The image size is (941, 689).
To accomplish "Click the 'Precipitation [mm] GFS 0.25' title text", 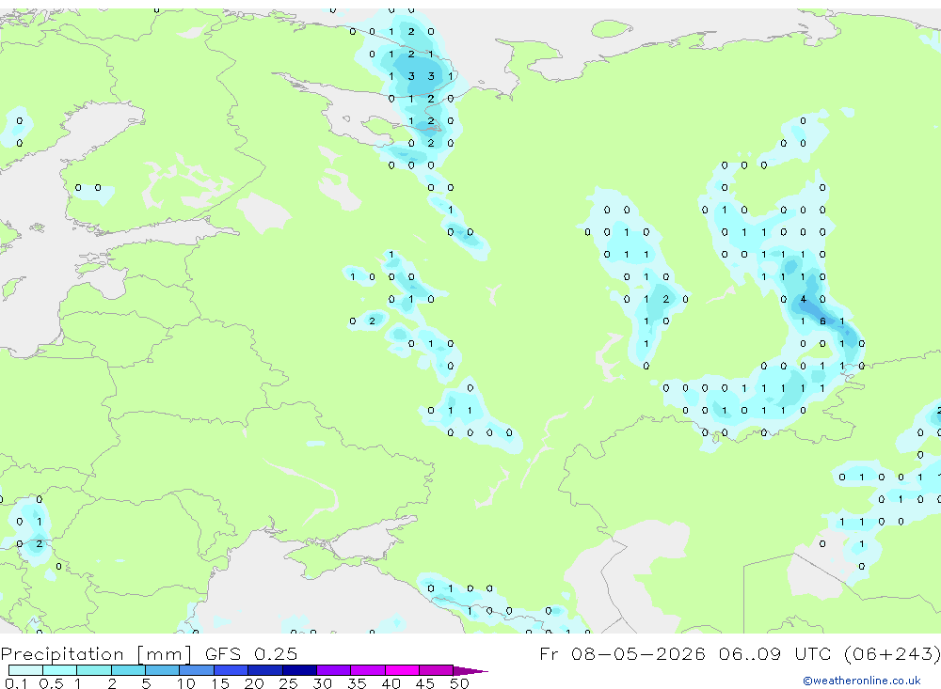I will pos(149,653).
